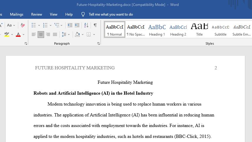Image resolution: width=252 pixels, height=142 pixels.
Task: Apply the Heading 2 style
Action: click(x=178, y=30)
